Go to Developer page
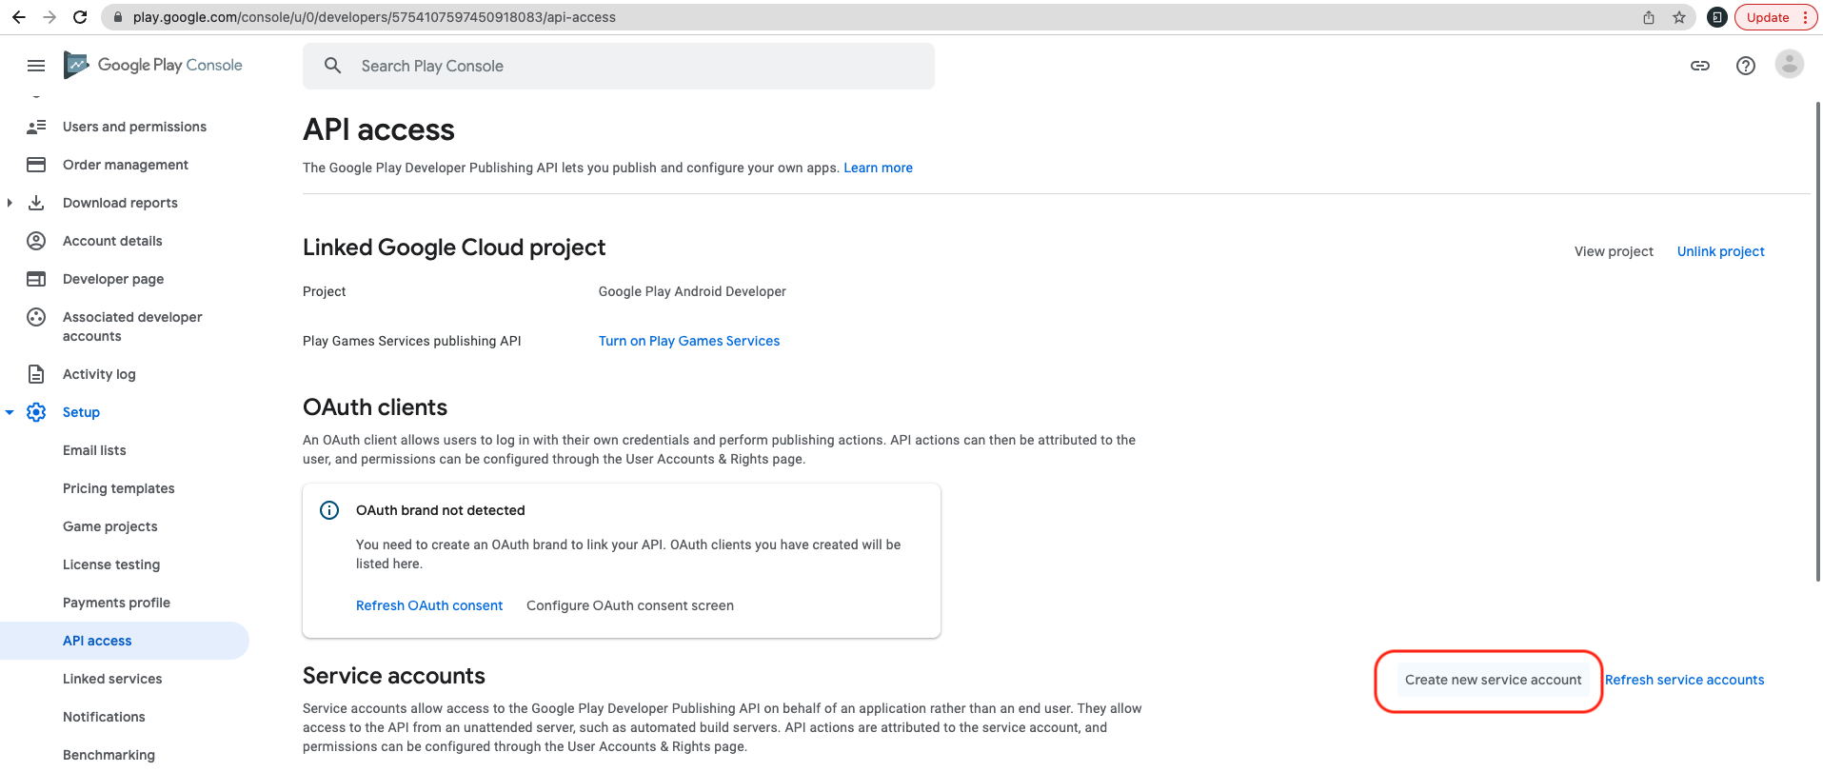Image resolution: width=1823 pixels, height=772 pixels. coord(113,279)
